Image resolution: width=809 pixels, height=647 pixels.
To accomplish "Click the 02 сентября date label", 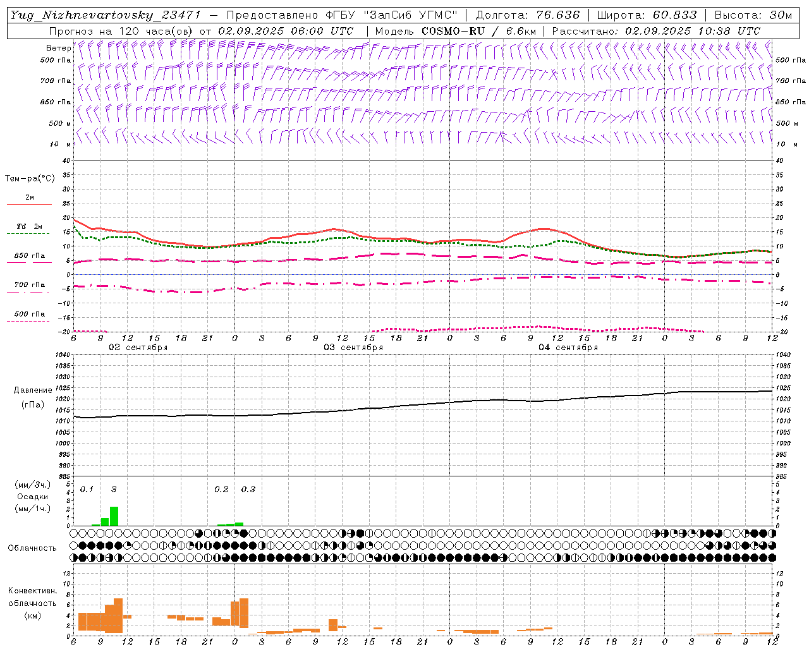I will coord(138,348).
